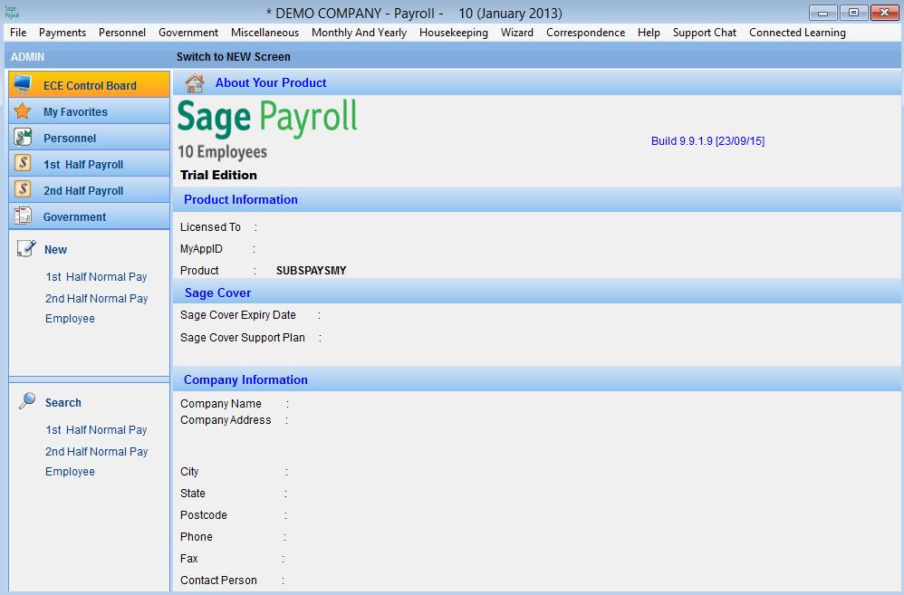
Task: Open the File menu
Action: coord(18,33)
